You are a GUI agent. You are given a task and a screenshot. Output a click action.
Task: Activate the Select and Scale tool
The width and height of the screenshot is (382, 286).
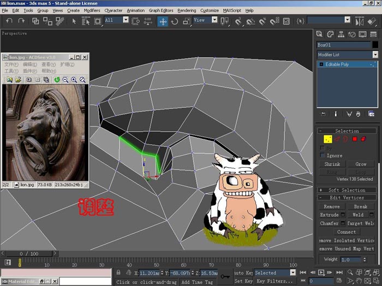[x=187, y=21]
